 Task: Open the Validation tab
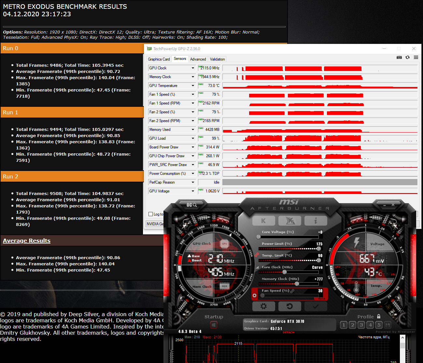(217, 59)
